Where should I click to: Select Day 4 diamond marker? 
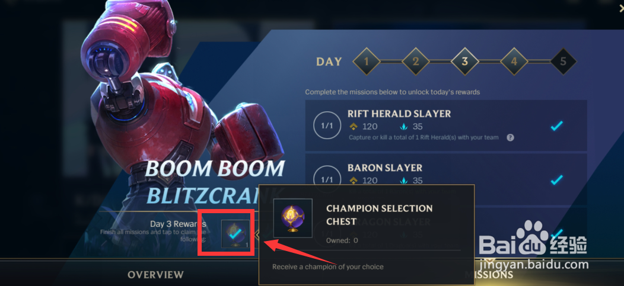pyautogui.click(x=514, y=62)
